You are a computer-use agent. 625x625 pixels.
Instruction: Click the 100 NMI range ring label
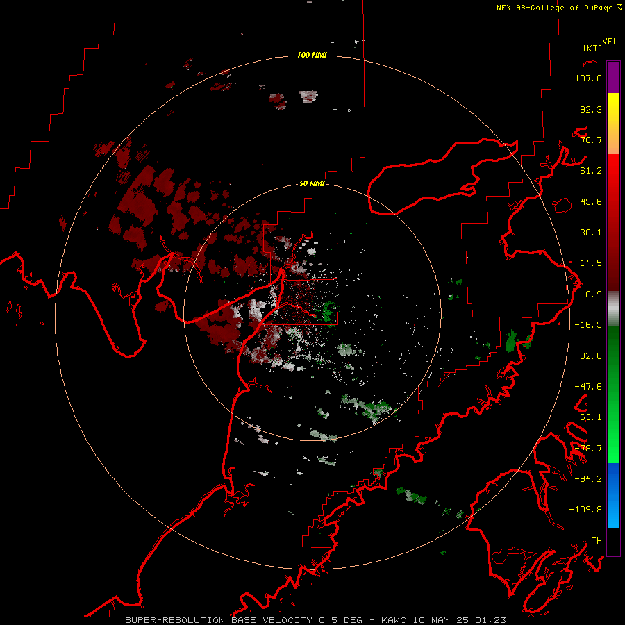coord(312,55)
